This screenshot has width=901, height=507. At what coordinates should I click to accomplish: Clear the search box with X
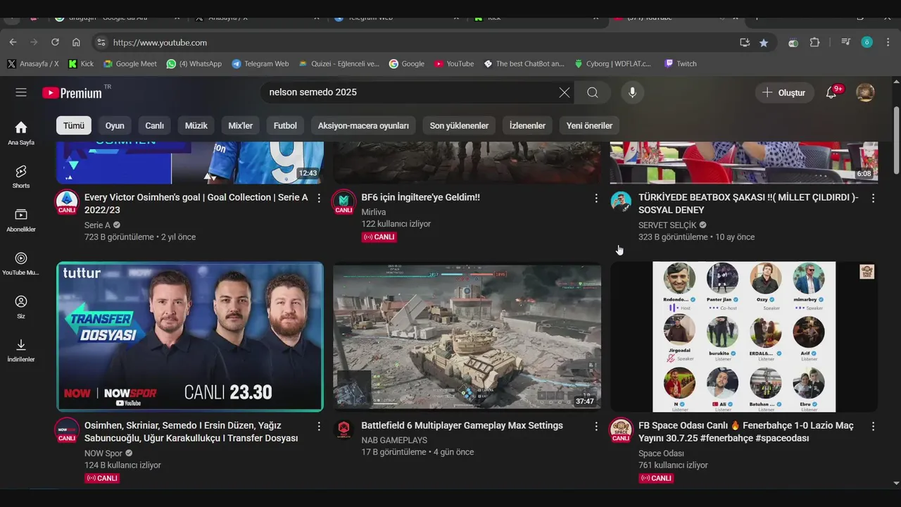click(565, 92)
